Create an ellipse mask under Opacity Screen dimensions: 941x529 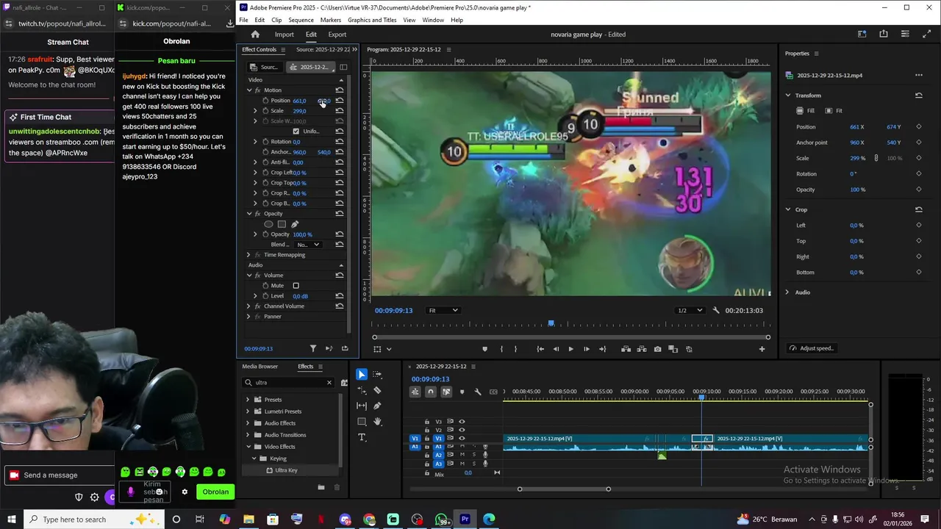(x=268, y=224)
